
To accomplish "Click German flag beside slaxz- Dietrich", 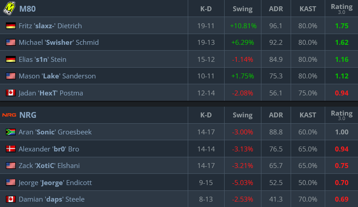I will pyautogui.click(x=10, y=26).
